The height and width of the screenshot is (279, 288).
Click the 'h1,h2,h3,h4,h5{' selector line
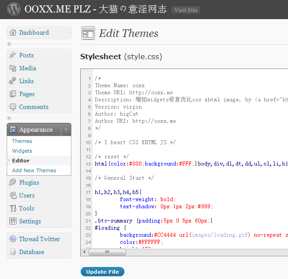(118, 192)
